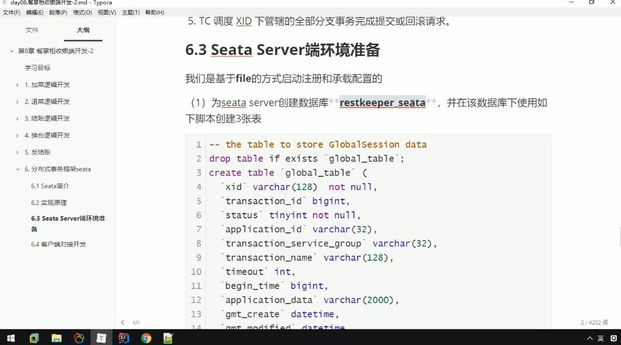Image resolution: width=621 pixels, height=345 pixels.
Task: Click the application_data varchar(2000) line
Action: point(310,301)
